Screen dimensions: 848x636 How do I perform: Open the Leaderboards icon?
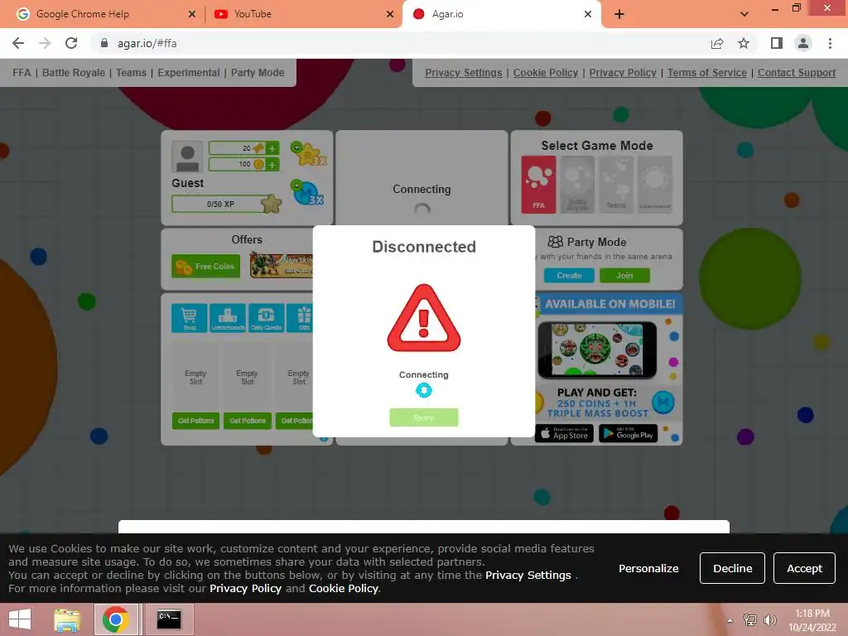click(228, 318)
